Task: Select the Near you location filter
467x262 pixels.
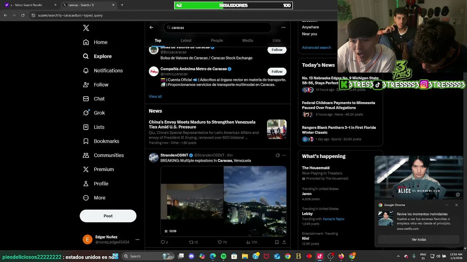Action: [309, 34]
